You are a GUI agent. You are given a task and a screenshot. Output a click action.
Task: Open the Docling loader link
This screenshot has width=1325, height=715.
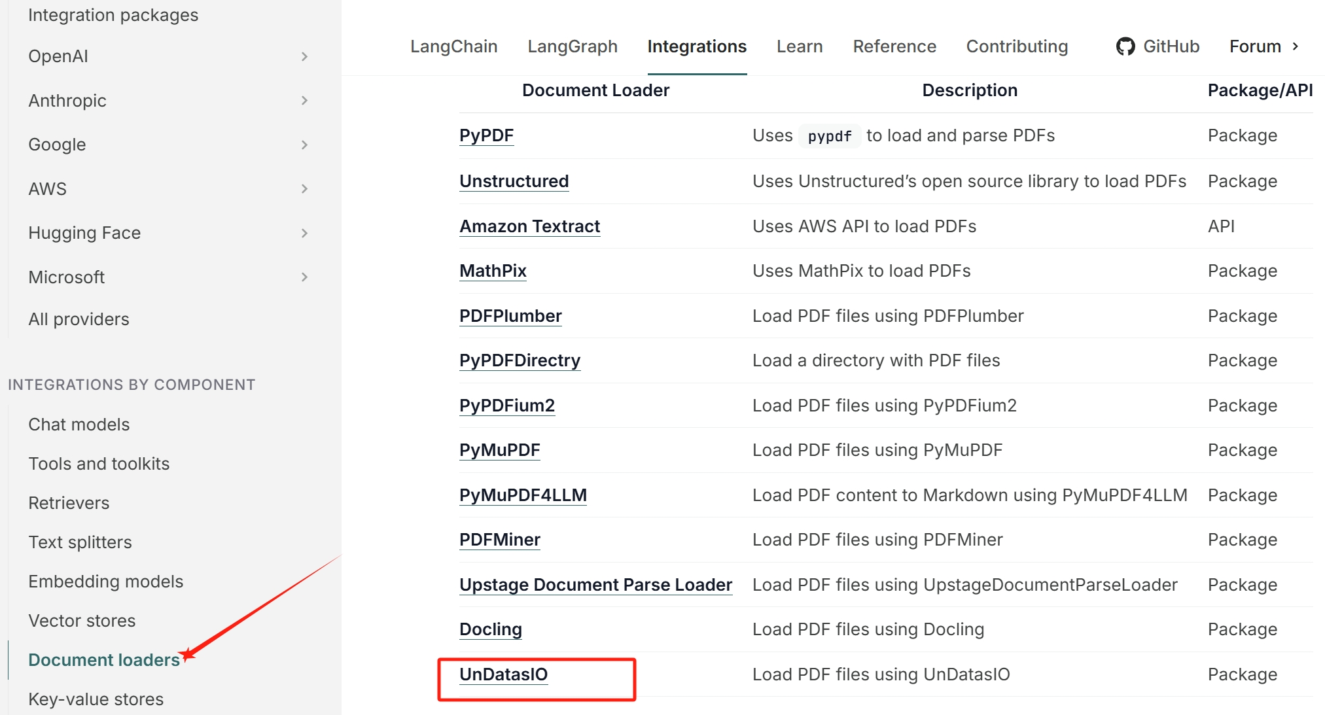[x=490, y=629]
